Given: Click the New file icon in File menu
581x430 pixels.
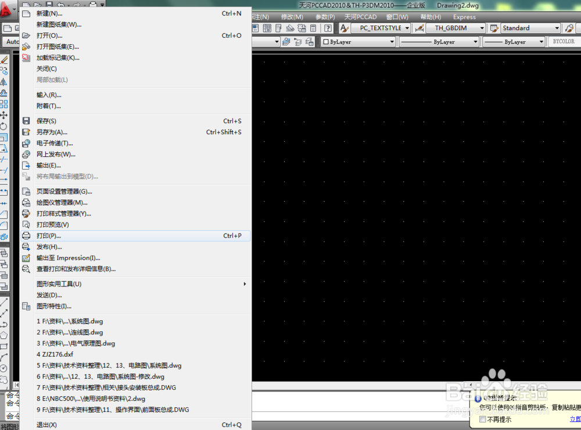Looking at the screenshot, I should [26, 14].
